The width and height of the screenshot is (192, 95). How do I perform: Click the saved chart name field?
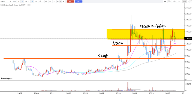click(x=185, y=2)
